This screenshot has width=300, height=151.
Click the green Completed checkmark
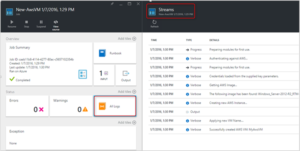12,79
